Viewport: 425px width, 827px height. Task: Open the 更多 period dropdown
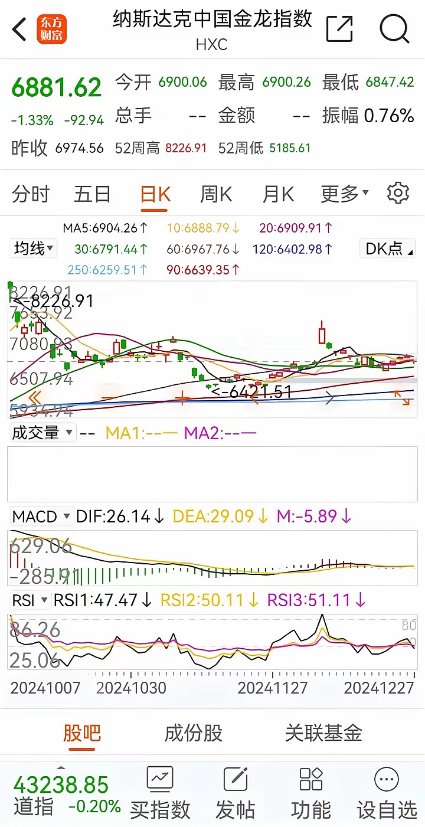click(345, 193)
